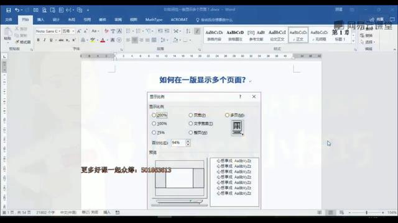
Task: Click the Cut command in clipboard group
Action: 21,29
